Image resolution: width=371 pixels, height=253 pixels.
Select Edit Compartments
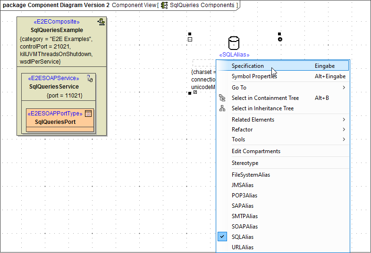pos(256,151)
